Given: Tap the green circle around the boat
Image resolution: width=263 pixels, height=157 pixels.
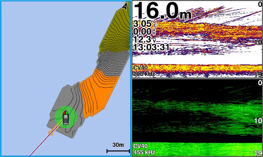Looking at the screenshot, I should tap(58, 118).
